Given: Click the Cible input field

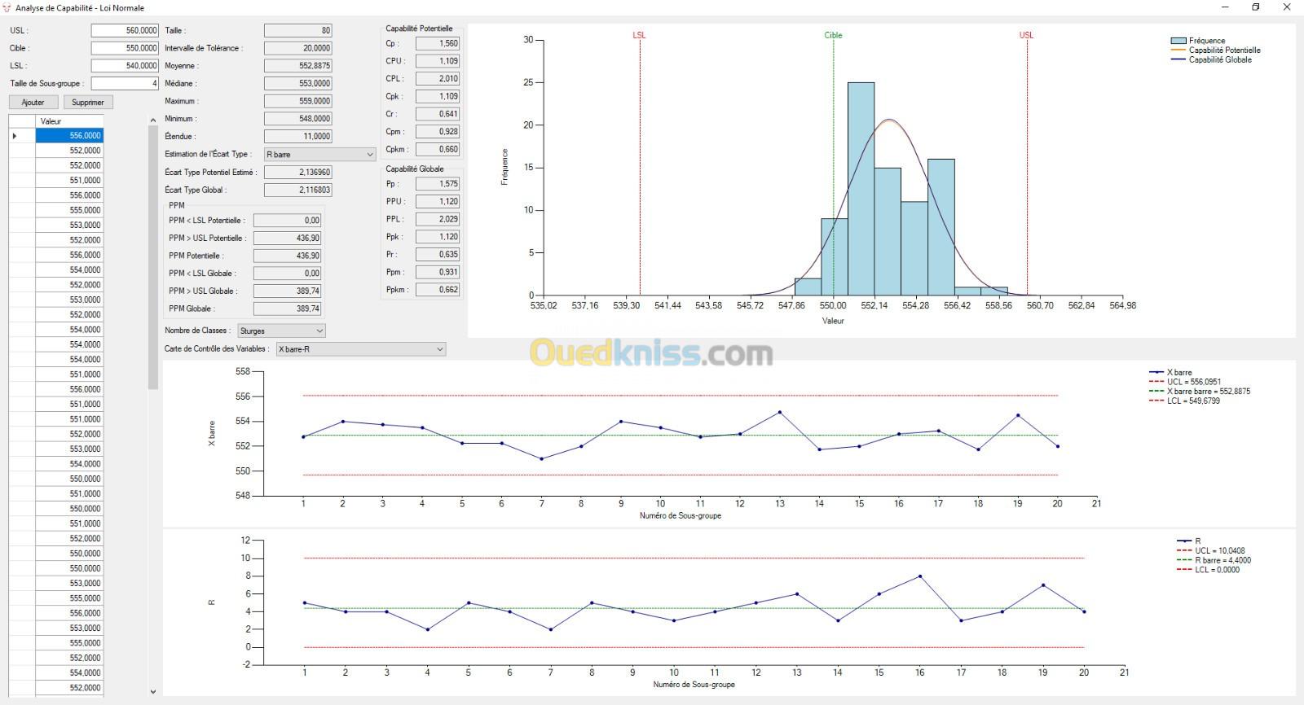Looking at the screenshot, I should click(125, 48).
